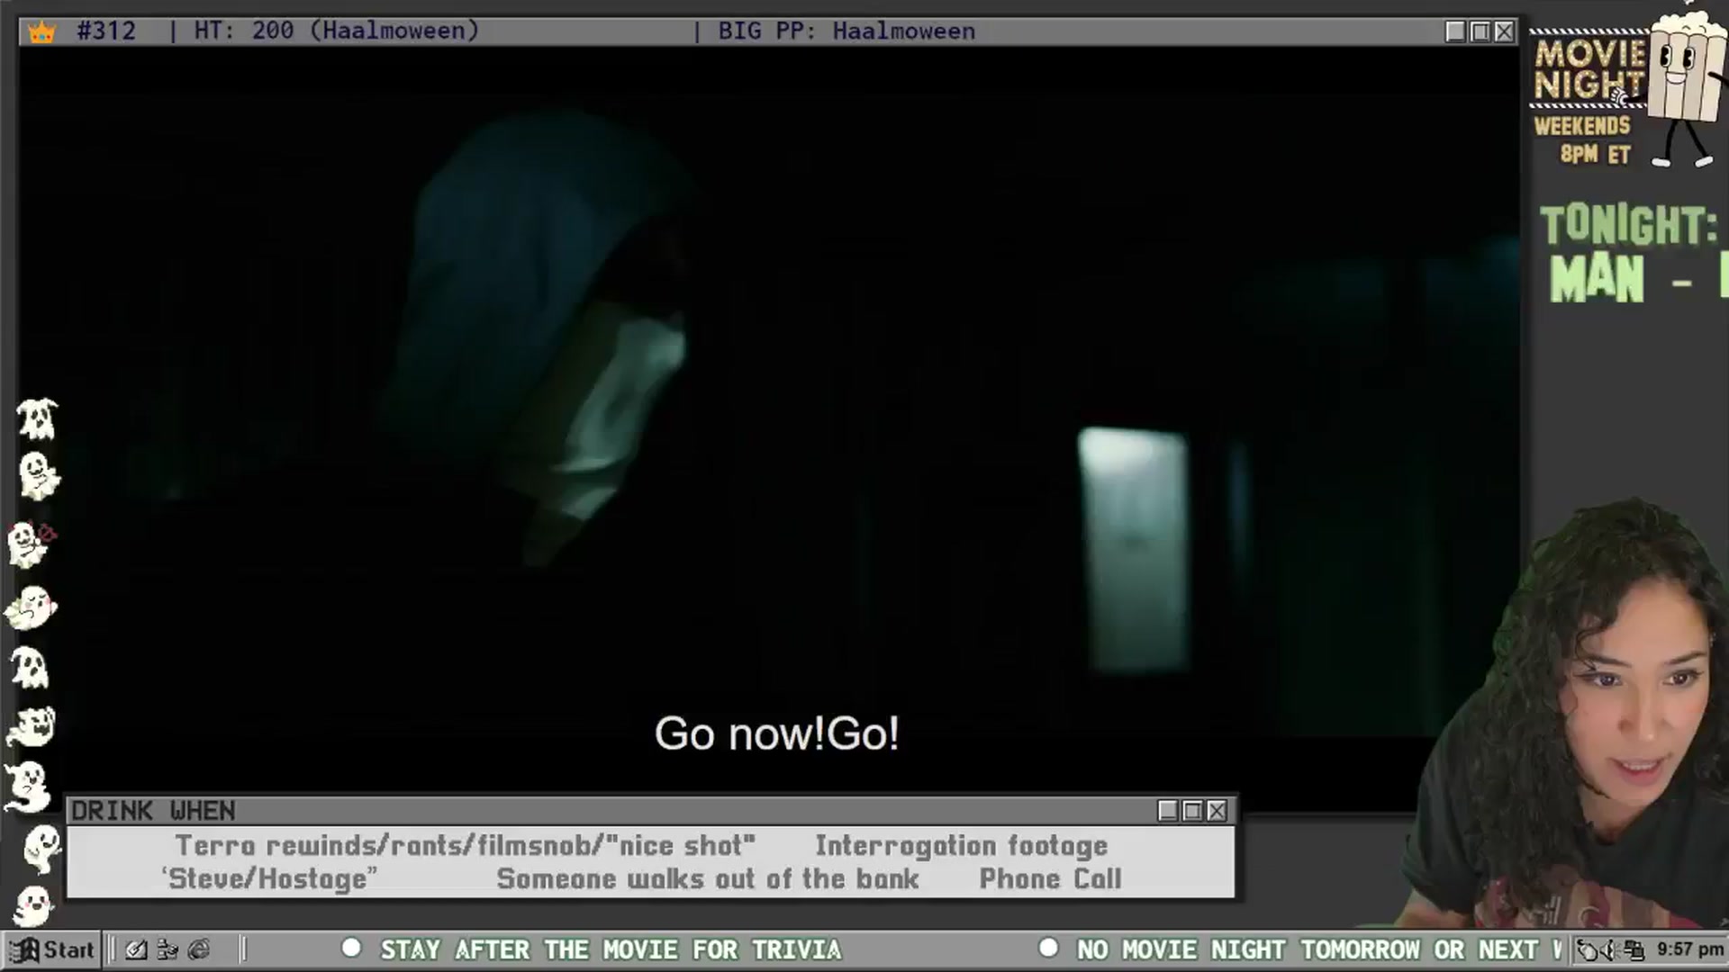
Task: Click 'STAY AFTER THE MOVIE FOR TRIVIA' ticker
Action: click(611, 949)
